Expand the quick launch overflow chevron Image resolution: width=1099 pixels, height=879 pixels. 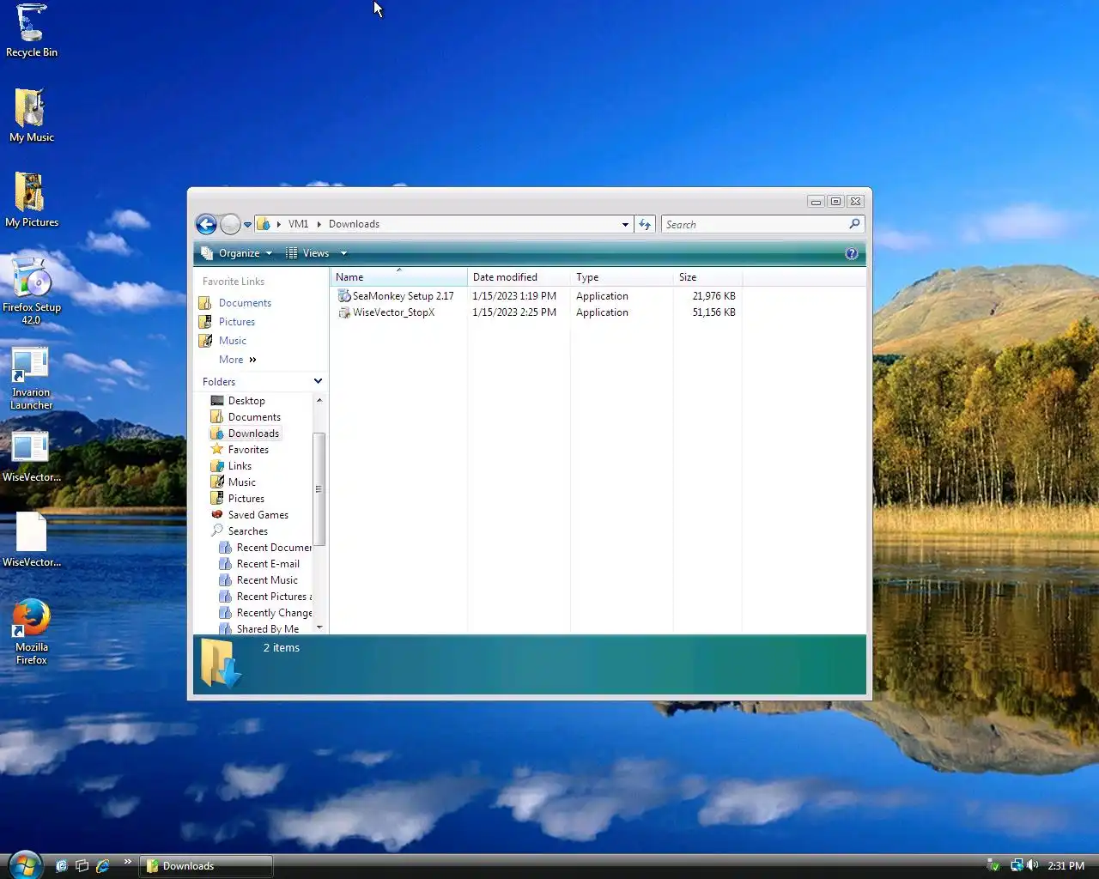(x=128, y=861)
